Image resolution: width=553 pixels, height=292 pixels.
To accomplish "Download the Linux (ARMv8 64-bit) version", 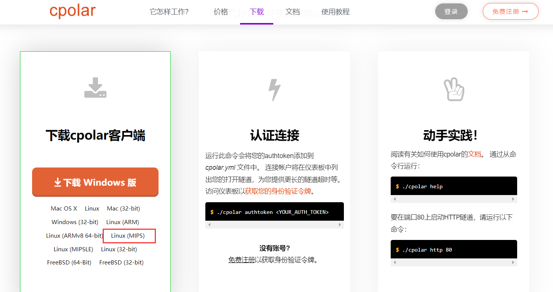I will click(x=74, y=236).
